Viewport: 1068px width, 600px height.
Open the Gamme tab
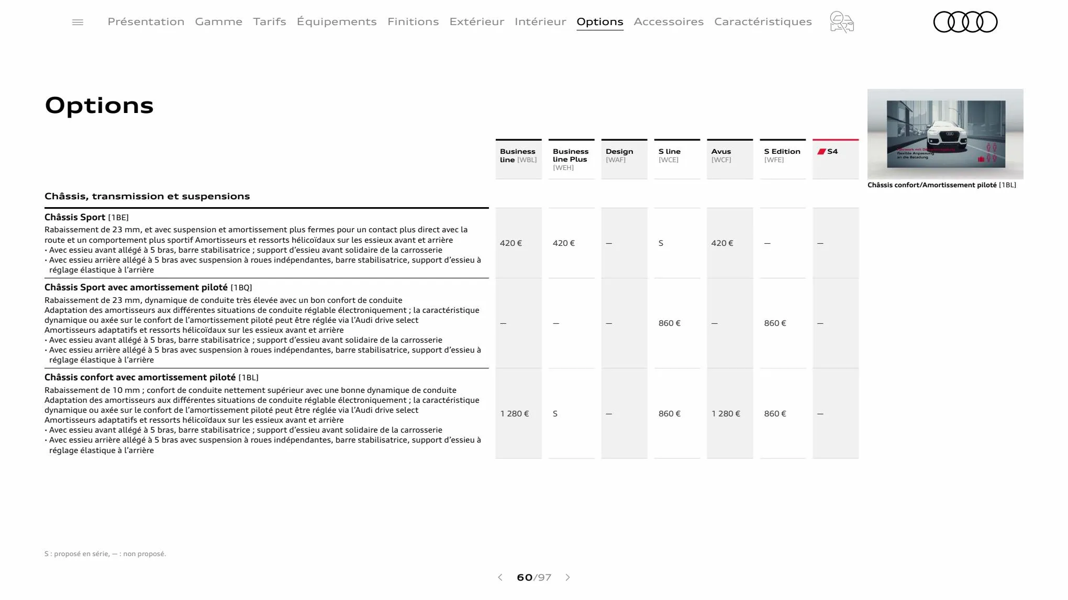[x=219, y=21]
